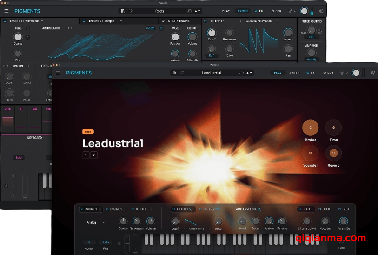The height and width of the screenshot is (255, 378).
Task: Click Filter Routing knob
Action: click(x=312, y=30)
